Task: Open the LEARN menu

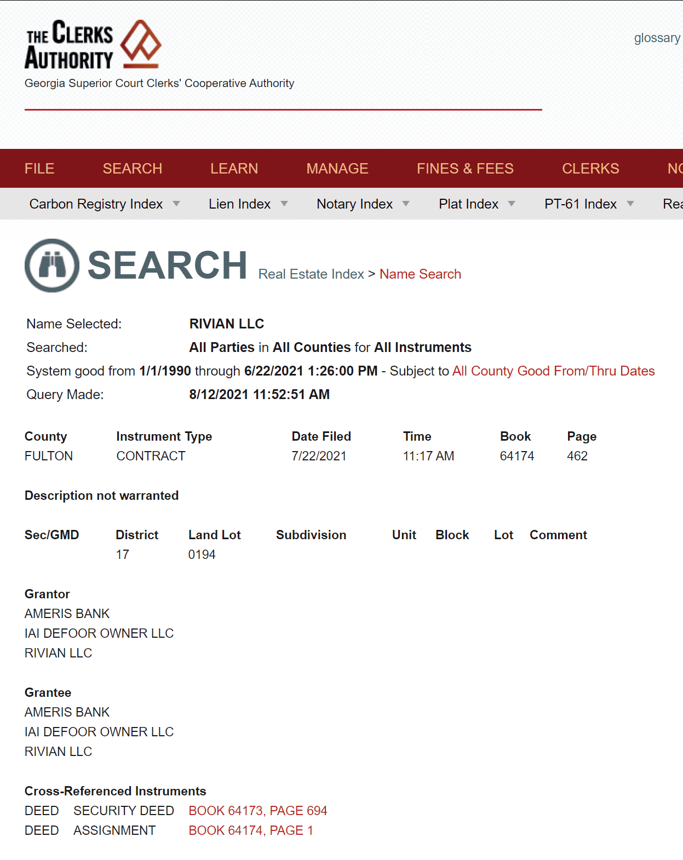Action: click(x=234, y=169)
